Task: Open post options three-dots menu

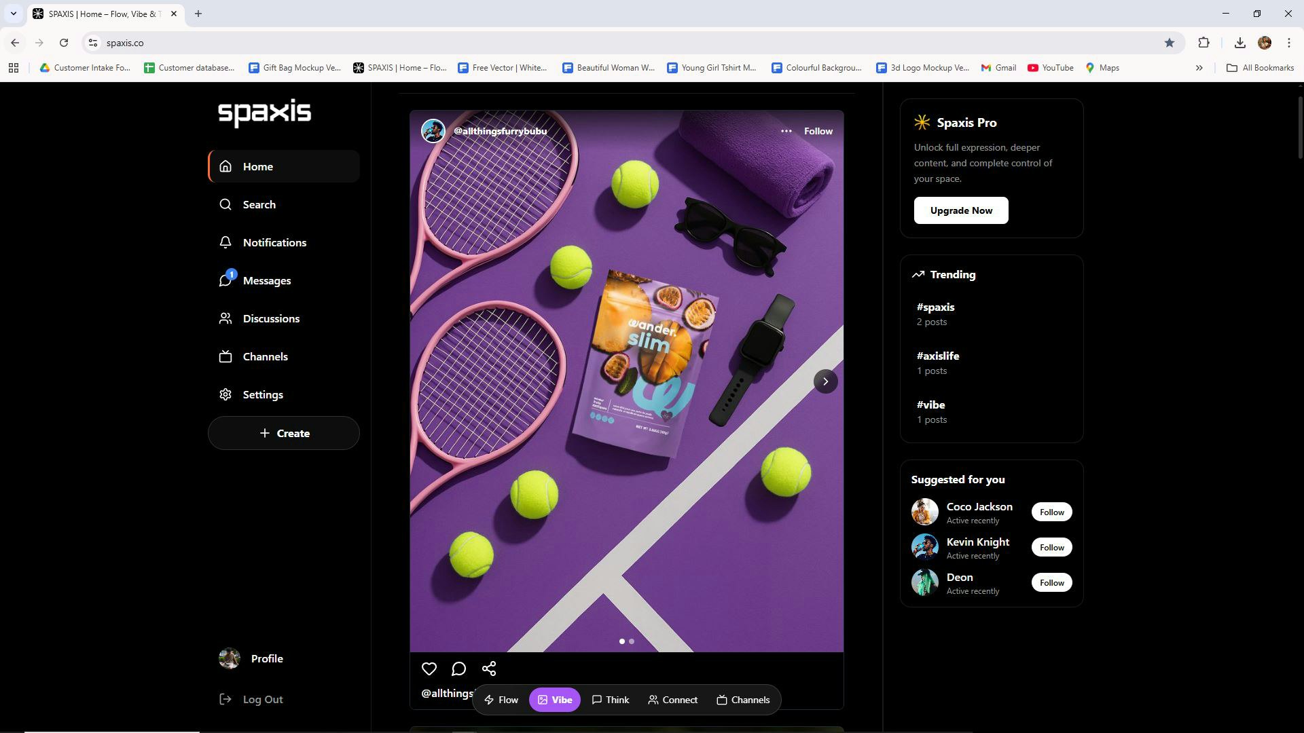Action: pos(786,131)
